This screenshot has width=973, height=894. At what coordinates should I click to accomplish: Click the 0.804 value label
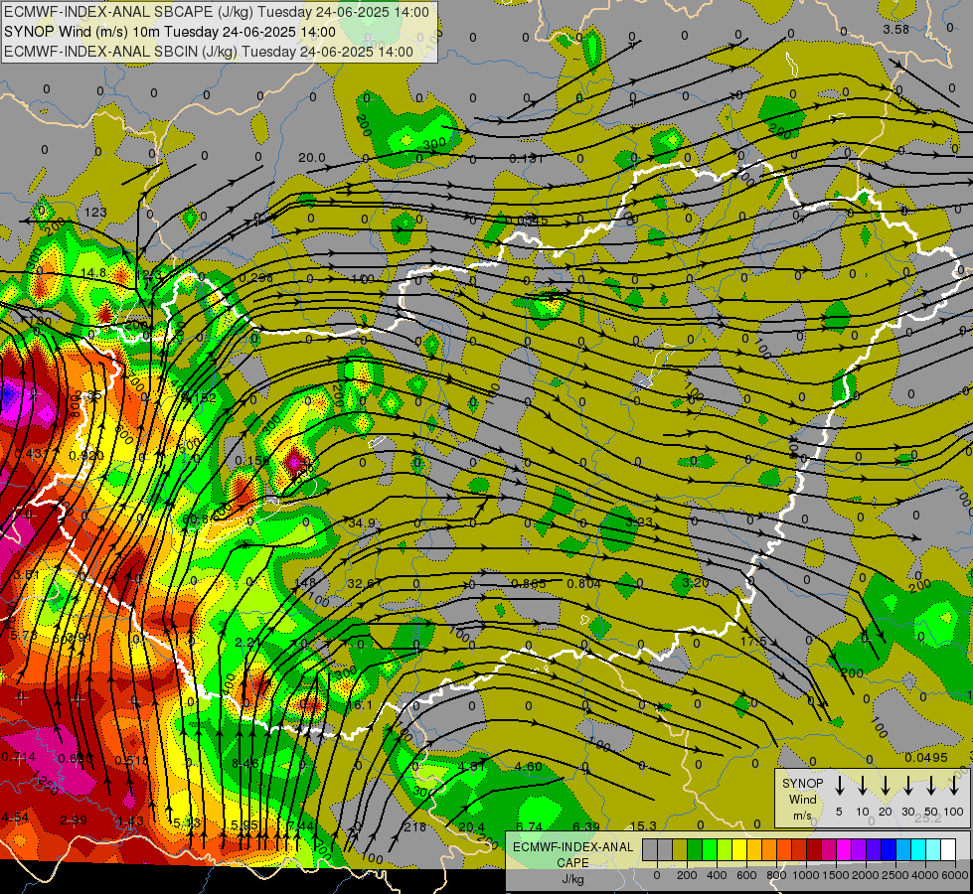[x=584, y=584]
